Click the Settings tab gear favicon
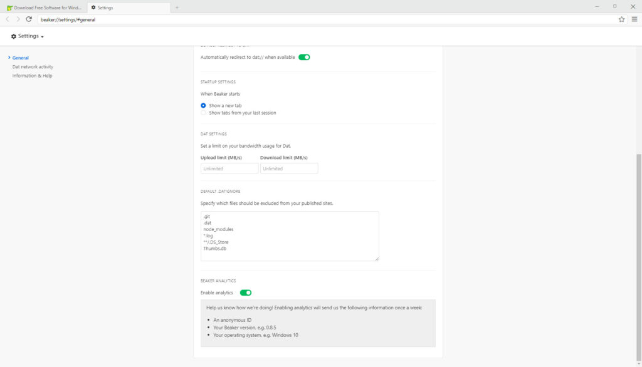 (x=93, y=8)
